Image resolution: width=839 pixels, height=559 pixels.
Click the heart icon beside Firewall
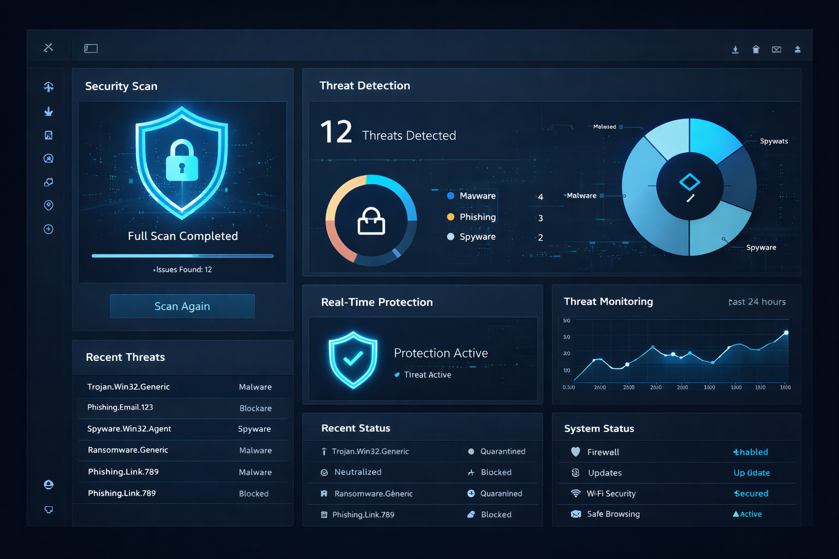576,452
